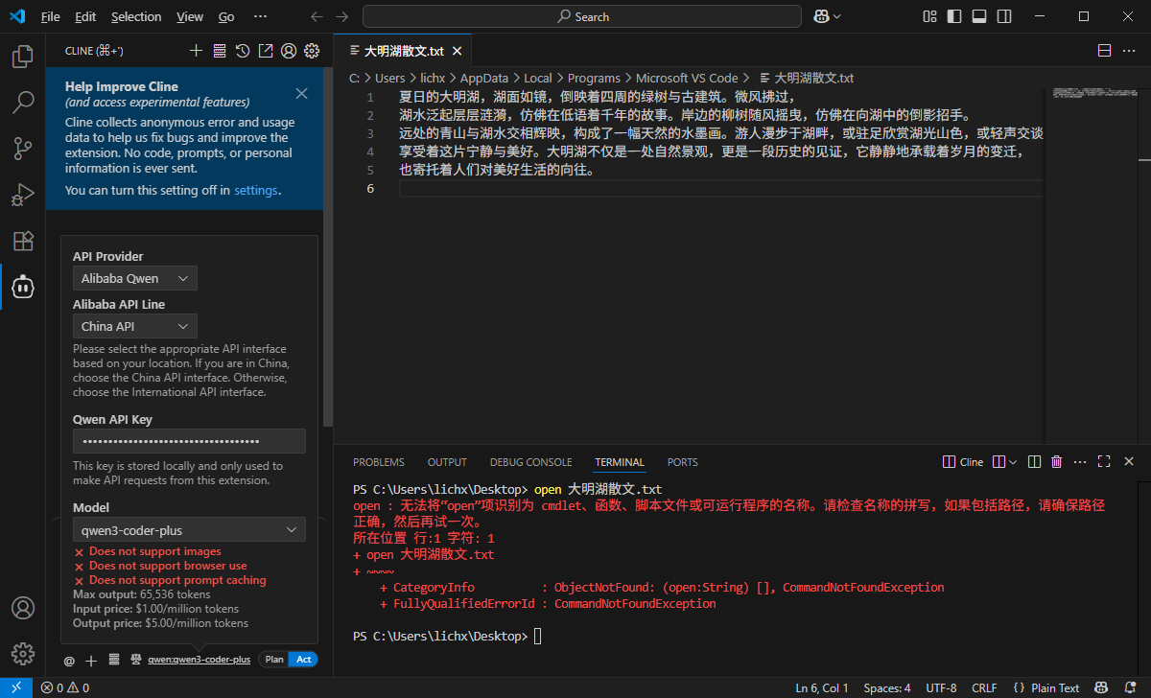Open Cline account icon in panel header
Image resolution: width=1151 pixels, height=698 pixels.
289,51
